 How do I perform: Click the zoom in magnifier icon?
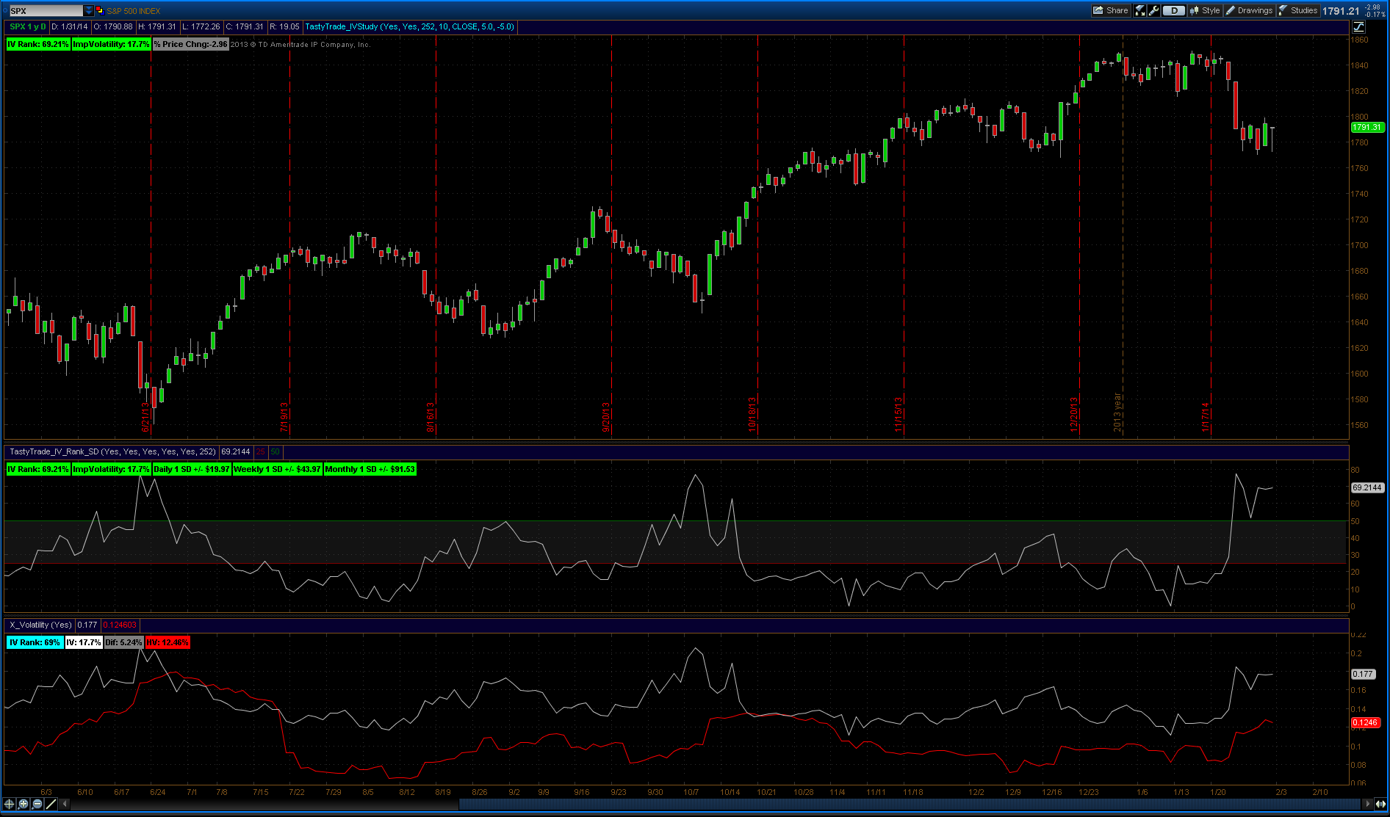(24, 804)
